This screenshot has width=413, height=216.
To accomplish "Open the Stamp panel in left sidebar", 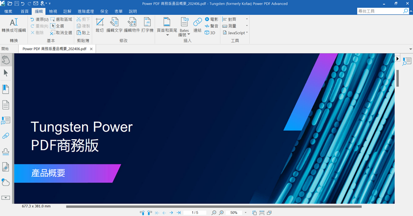I will (x=6, y=152).
